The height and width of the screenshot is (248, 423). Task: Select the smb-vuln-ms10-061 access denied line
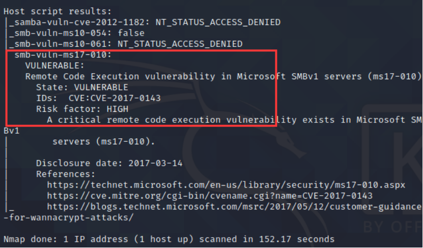tap(127, 44)
